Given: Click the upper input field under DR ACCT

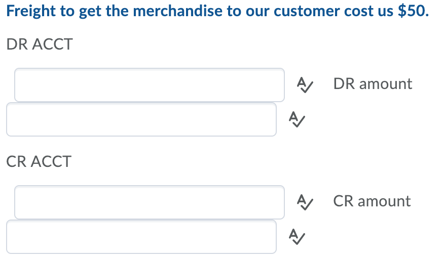Looking at the screenshot, I should pos(149,85).
